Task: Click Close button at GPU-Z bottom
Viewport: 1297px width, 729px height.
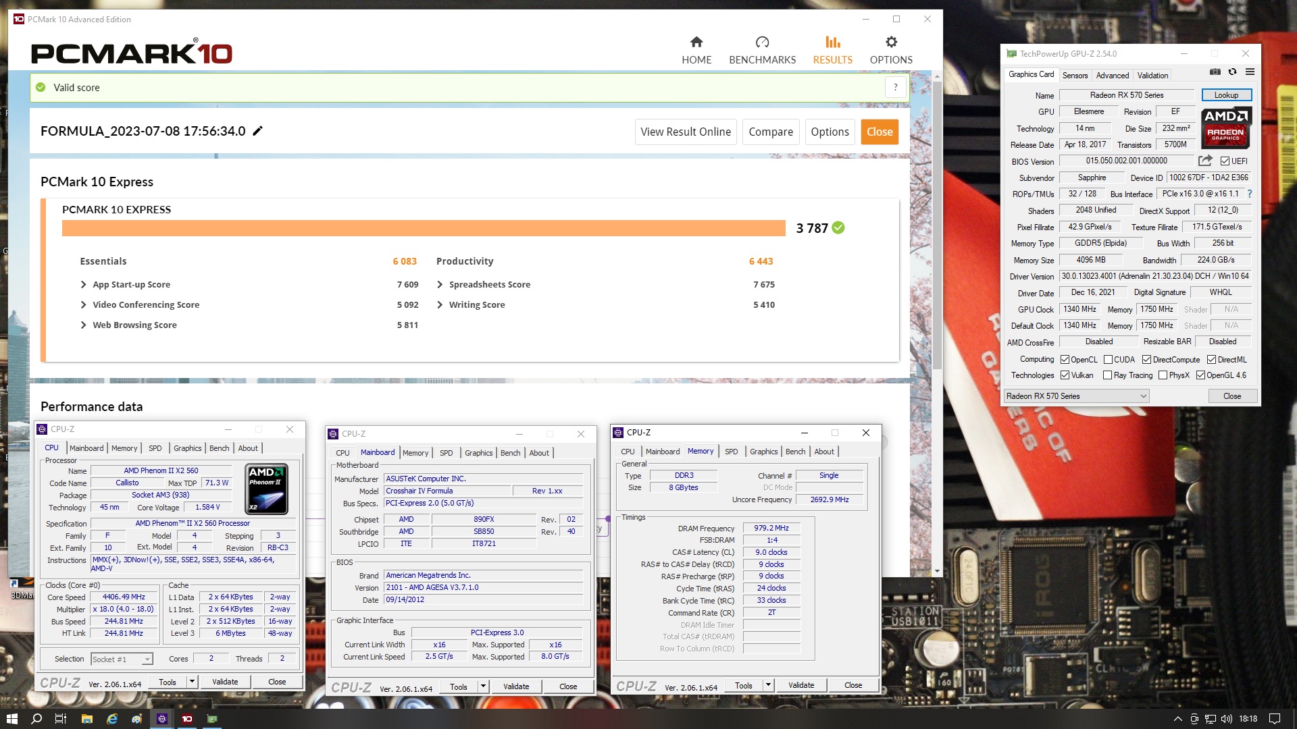Action: tap(1232, 396)
